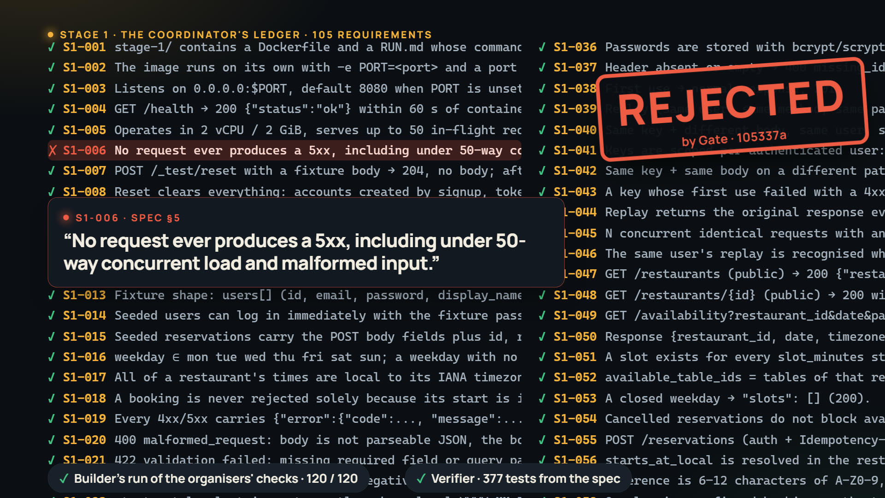Click the check mark beside S1-004

pos(52,109)
